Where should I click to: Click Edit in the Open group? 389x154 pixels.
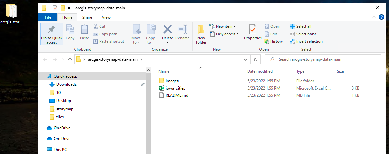coord(271,34)
